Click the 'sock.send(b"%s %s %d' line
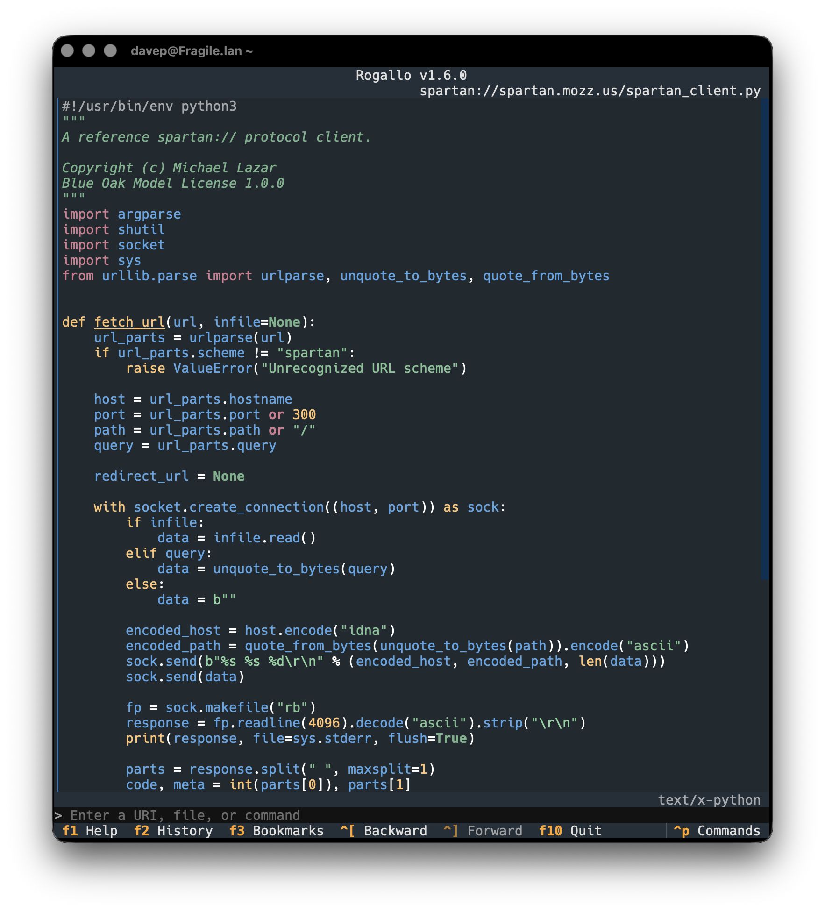The height and width of the screenshot is (912, 825). pos(396,661)
